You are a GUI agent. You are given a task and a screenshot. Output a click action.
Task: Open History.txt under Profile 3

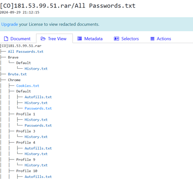coord(36,137)
